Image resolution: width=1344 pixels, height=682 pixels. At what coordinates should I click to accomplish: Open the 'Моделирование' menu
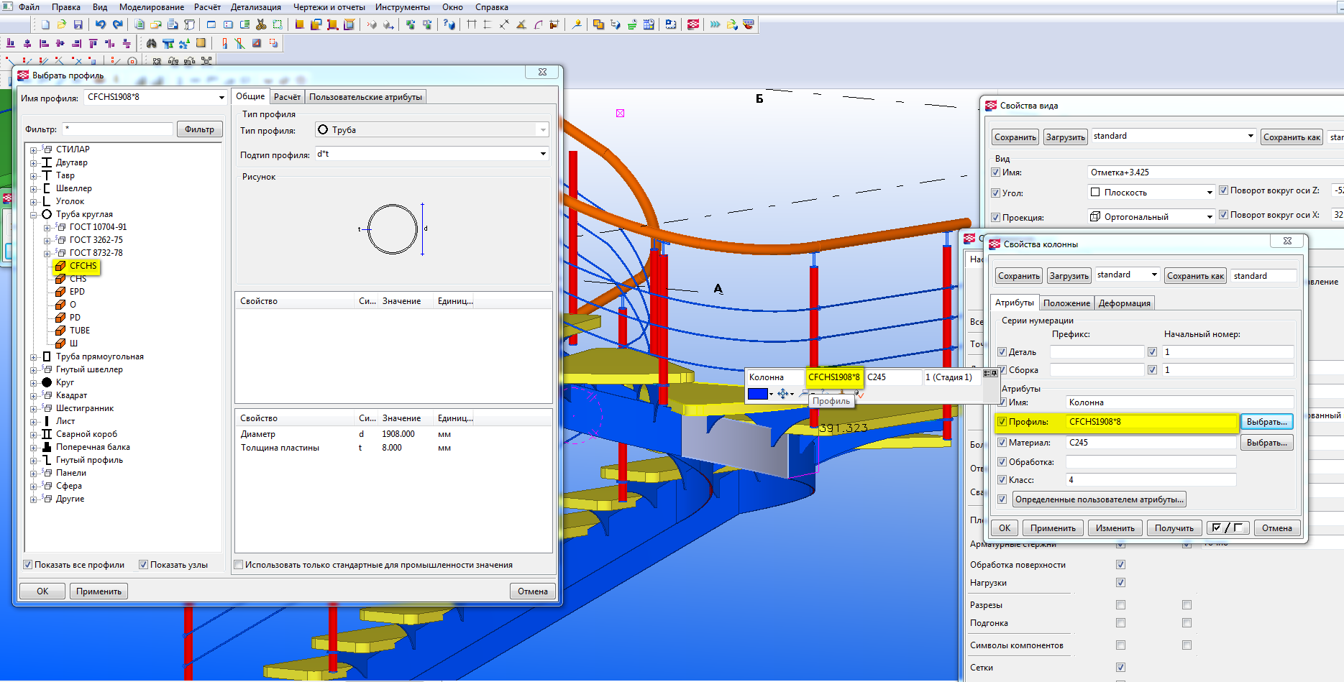[x=151, y=7]
